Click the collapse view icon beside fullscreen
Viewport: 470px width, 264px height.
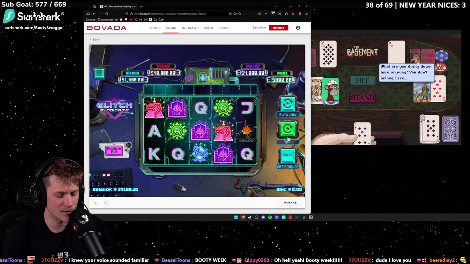[x=105, y=202]
